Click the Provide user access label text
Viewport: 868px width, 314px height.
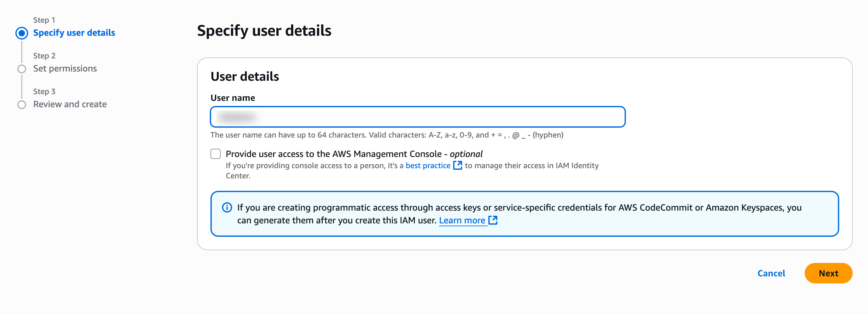click(x=354, y=154)
